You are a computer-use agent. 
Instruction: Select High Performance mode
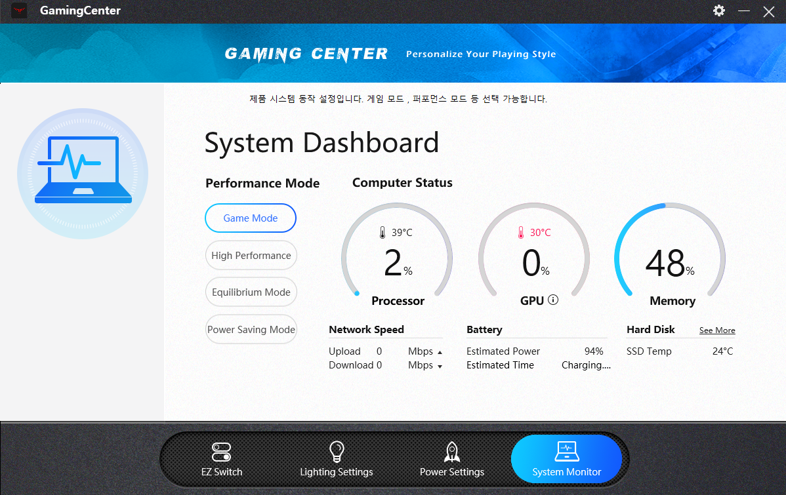(251, 256)
